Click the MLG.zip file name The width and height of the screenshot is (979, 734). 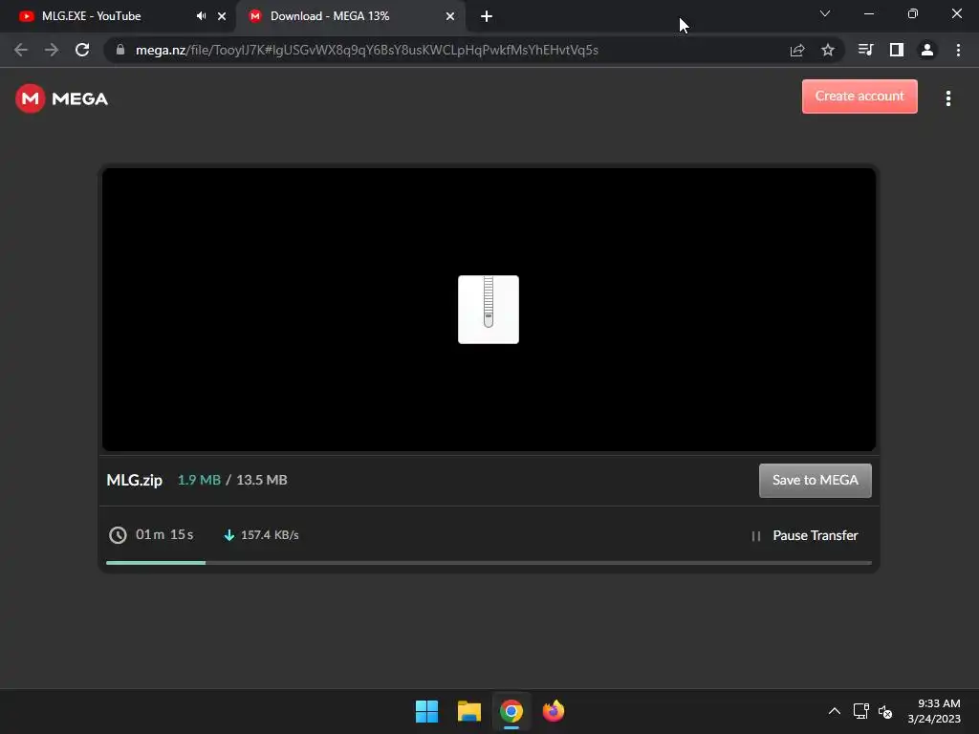tap(134, 480)
